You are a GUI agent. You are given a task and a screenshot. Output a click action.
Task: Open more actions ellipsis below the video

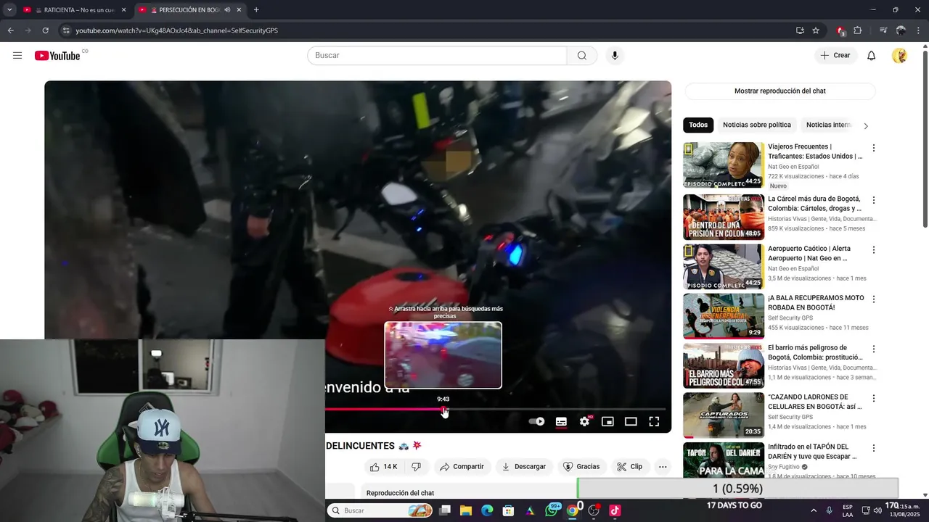click(x=663, y=467)
